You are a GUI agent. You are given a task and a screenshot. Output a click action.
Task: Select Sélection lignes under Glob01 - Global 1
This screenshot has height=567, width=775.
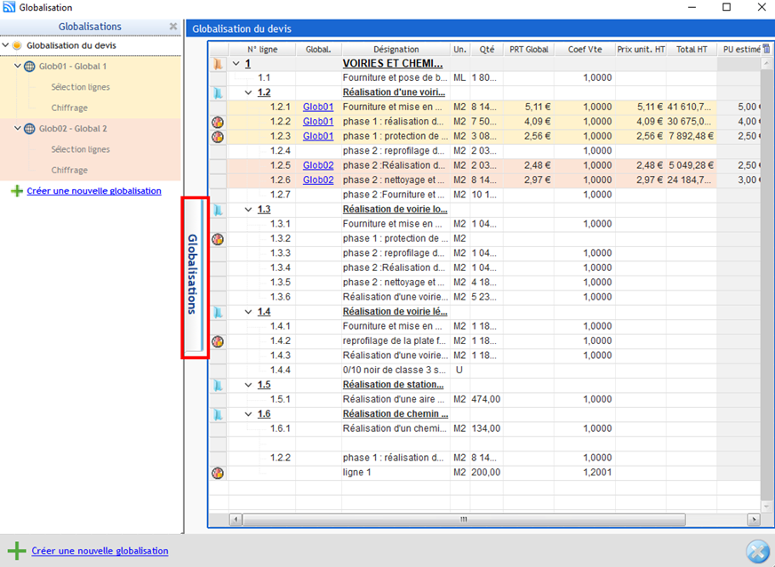pyautogui.click(x=81, y=87)
